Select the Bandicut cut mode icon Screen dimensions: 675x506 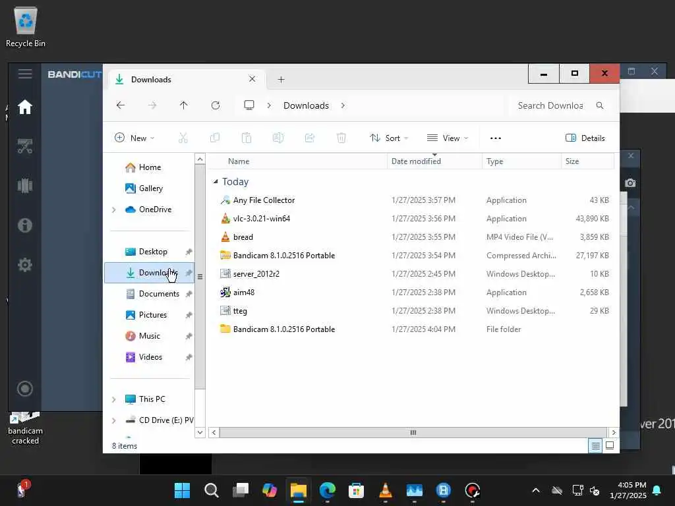(x=25, y=146)
